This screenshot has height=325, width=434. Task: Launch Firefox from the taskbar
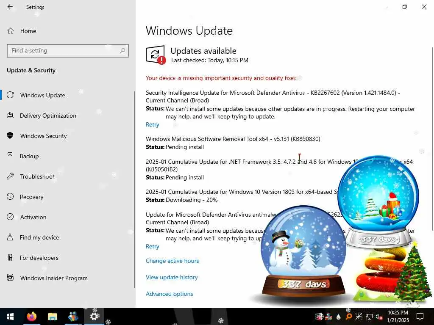(x=31, y=317)
